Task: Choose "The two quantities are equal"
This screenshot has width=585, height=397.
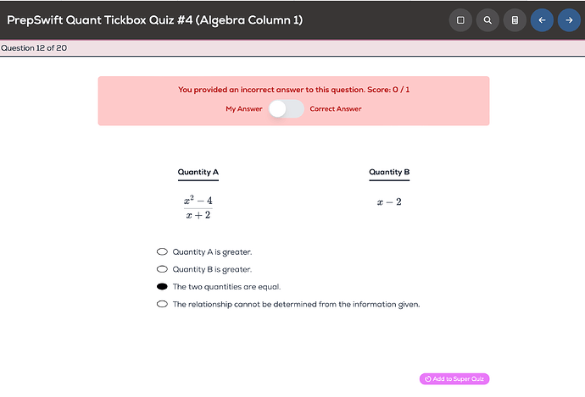Action: (162, 287)
